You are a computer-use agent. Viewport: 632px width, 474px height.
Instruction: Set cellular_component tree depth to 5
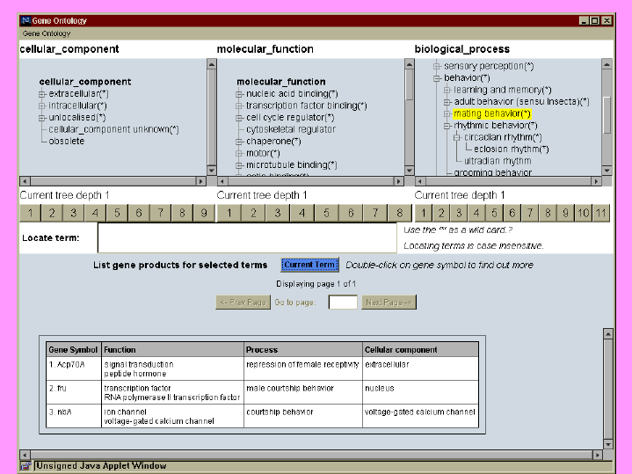(117, 213)
